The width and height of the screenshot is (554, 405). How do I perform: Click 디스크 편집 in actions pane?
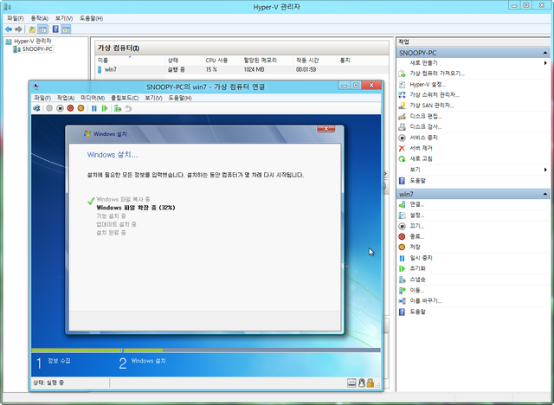click(x=425, y=116)
